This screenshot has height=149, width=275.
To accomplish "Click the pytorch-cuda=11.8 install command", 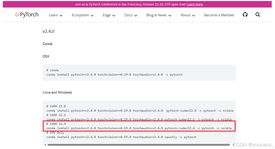I will click(140, 111).
